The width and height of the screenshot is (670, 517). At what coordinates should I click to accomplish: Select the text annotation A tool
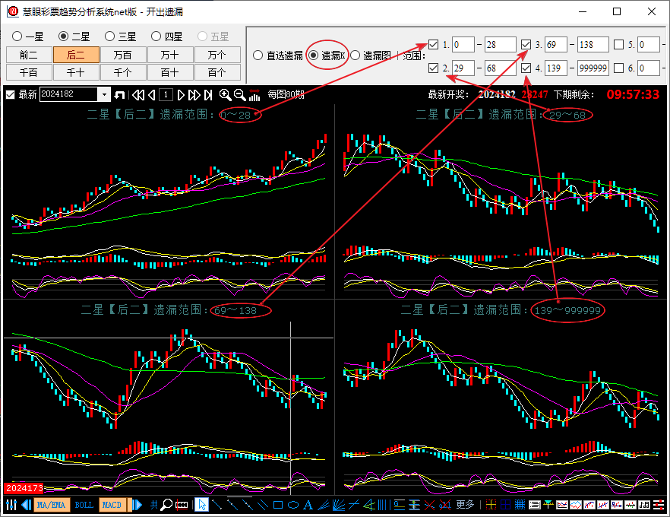point(308,505)
